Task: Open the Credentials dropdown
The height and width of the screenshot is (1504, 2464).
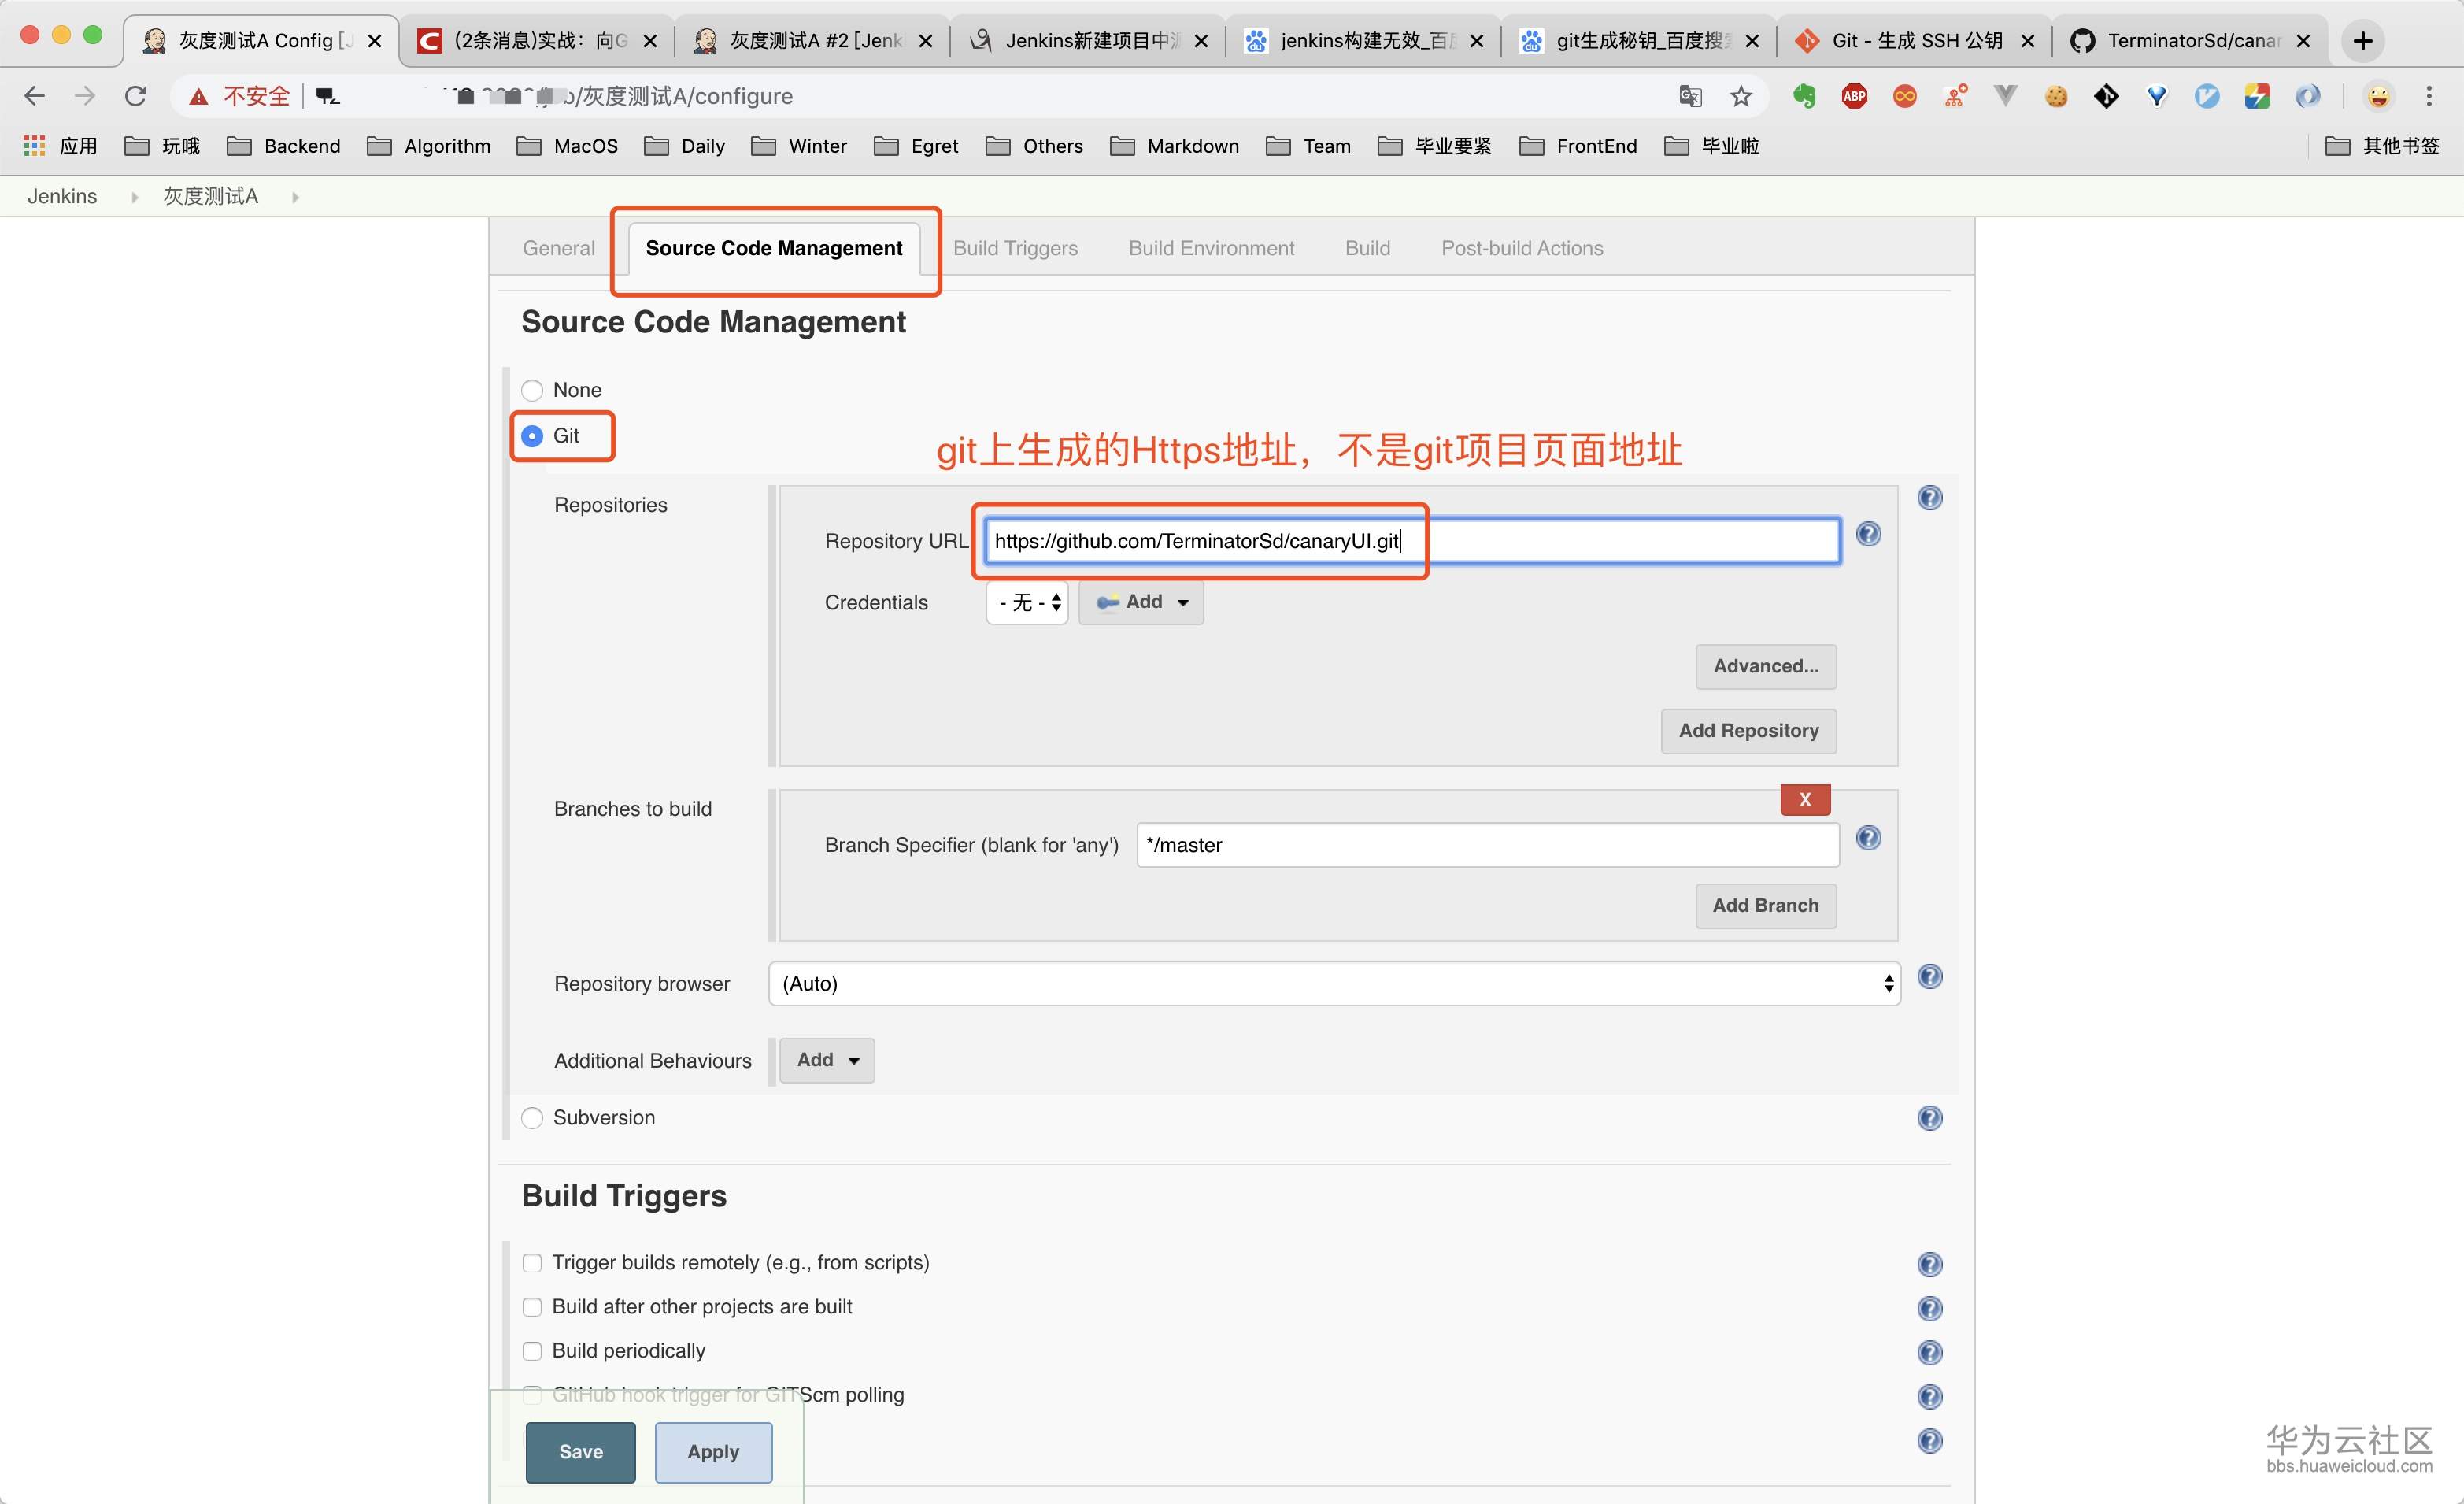Action: [x=1027, y=602]
